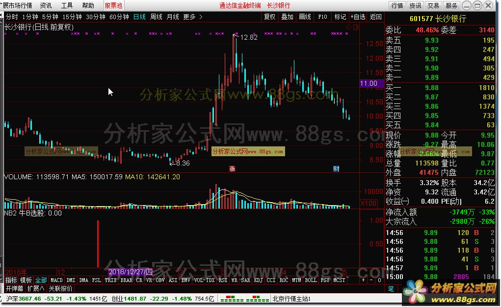Click the 沪深 index value 3667.46

[30, 299]
